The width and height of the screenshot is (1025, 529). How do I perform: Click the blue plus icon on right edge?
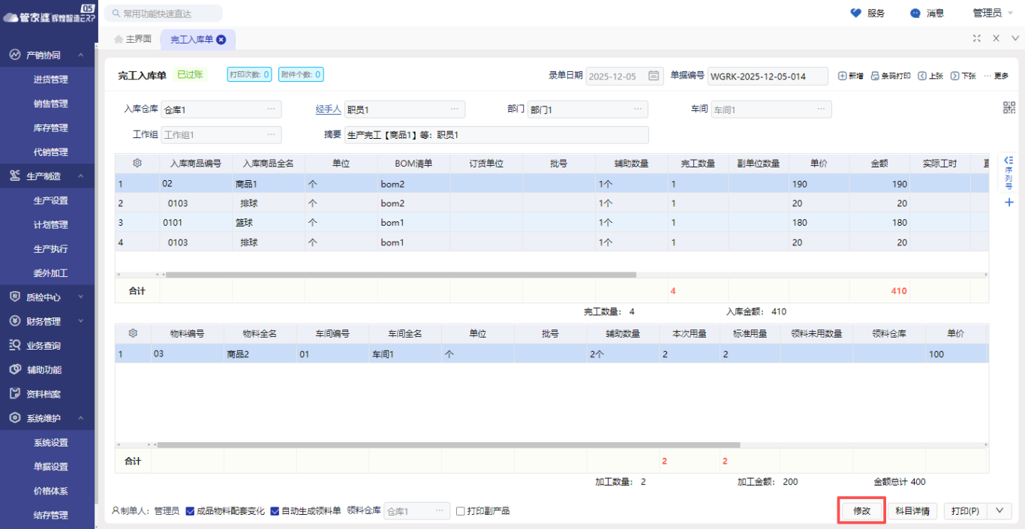[x=1008, y=203]
